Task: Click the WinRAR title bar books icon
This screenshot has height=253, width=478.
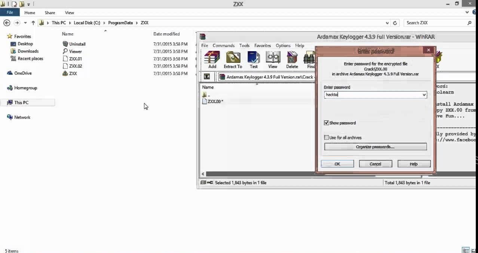Action: (x=202, y=36)
